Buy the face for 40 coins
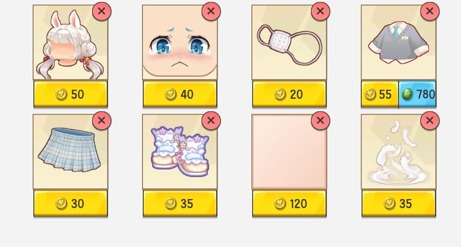This screenshot has height=247, width=461. (x=180, y=94)
